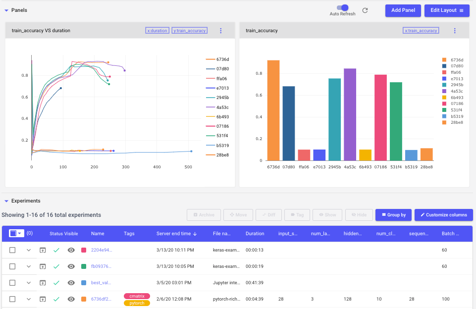Sort by the Duration column header
The height and width of the screenshot is (309, 476).
pyautogui.click(x=255, y=234)
